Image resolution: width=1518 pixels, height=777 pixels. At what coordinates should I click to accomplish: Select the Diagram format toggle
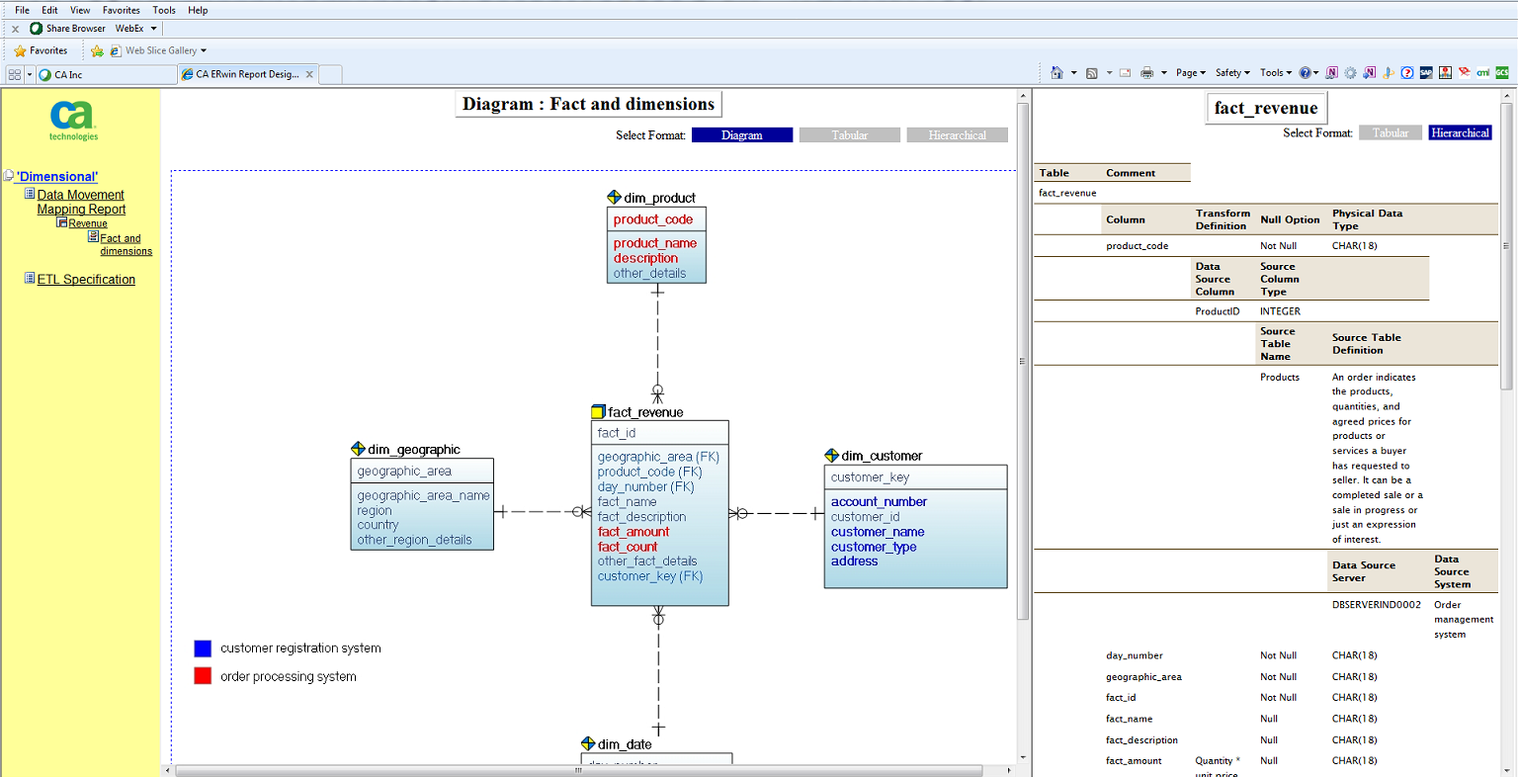pos(741,135)
